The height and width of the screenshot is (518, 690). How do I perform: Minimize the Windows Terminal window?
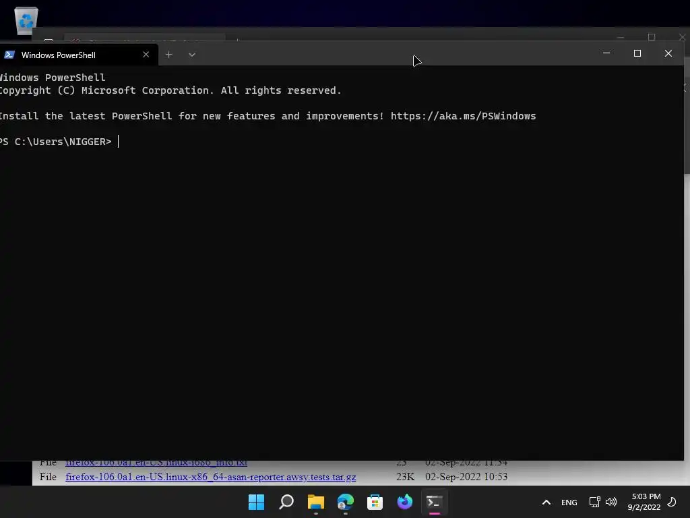click(x=606, y=53)
